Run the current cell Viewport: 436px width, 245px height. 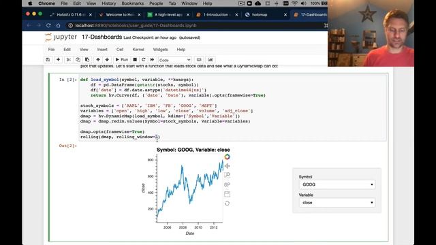coord(121,60)
